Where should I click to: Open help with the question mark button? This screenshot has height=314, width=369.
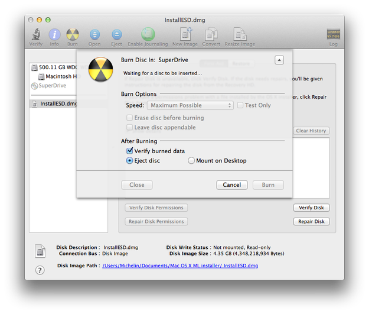pos(40,270)
